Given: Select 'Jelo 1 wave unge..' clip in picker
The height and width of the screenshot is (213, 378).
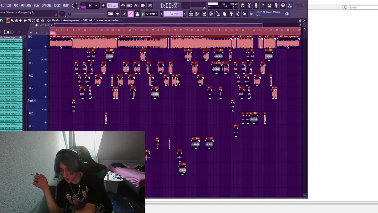Looking at the screenshot, I should click(x=11, y=37).
